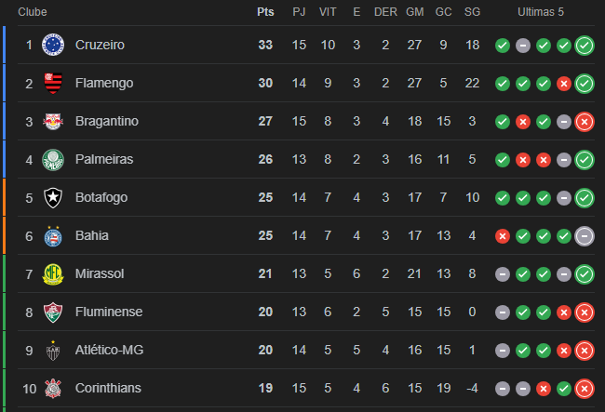
Task: Click the Flamengo club crest
Action: pyautogui.click(x=53, y=83)
